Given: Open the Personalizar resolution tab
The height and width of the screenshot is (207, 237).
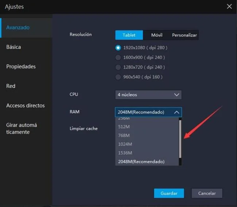Looking at the screenshot, I should pyautogui.click(x=184, y=35).
